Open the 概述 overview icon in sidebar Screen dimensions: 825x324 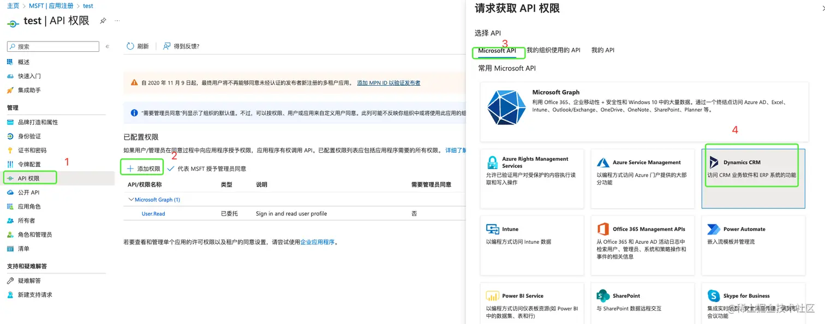tap(10, 62)
